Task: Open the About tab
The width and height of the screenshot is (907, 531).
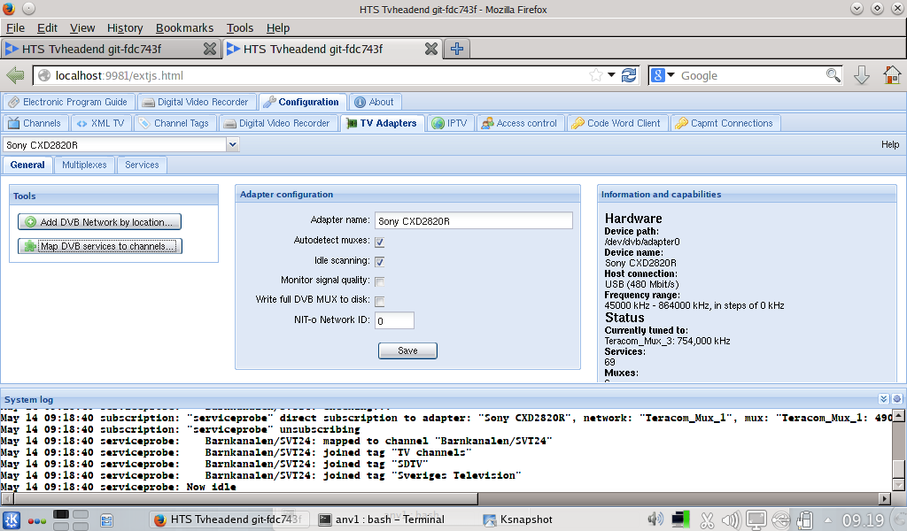Action: (375, 103)
